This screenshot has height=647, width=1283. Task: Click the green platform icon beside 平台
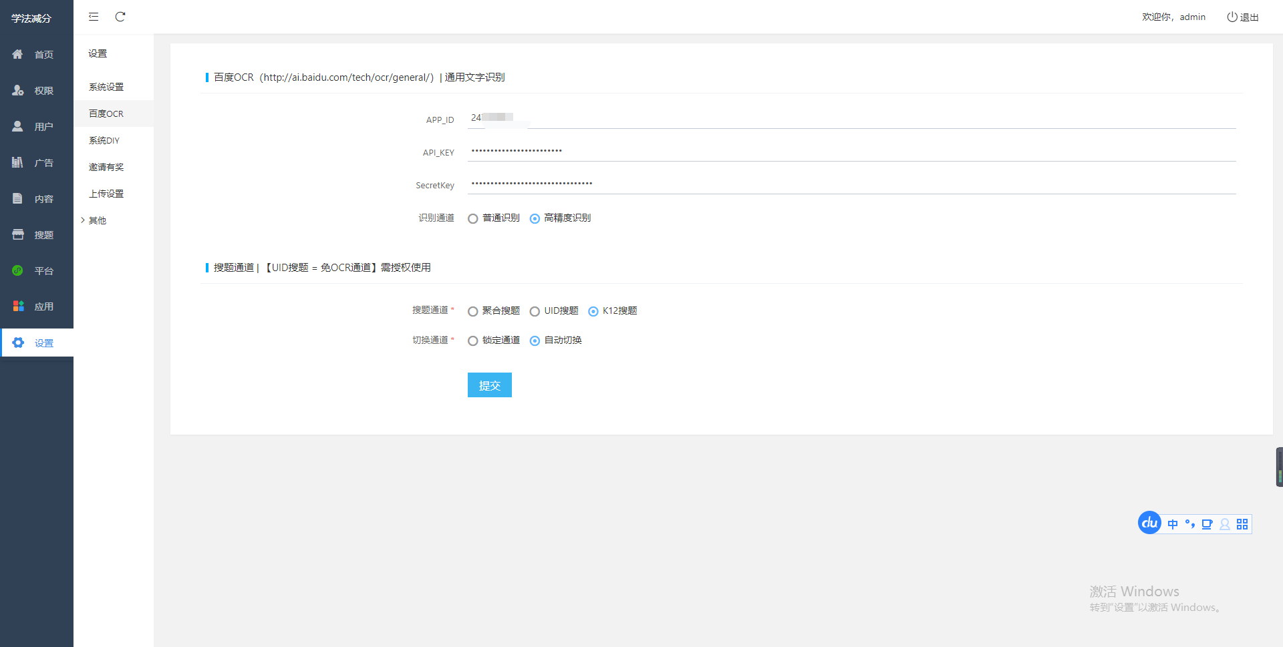pos(18,270)
